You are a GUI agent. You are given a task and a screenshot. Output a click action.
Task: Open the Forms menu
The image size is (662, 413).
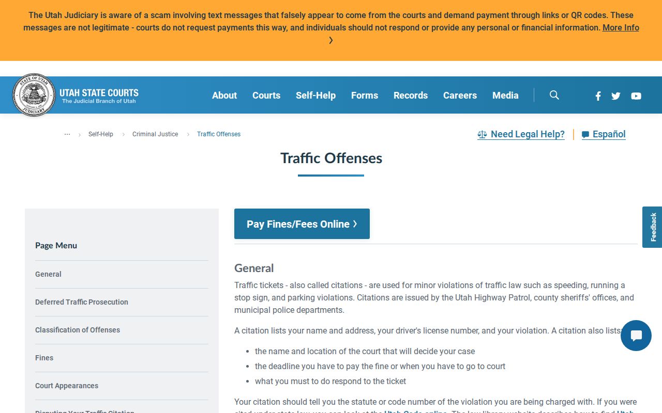click(x=365, y=95)
